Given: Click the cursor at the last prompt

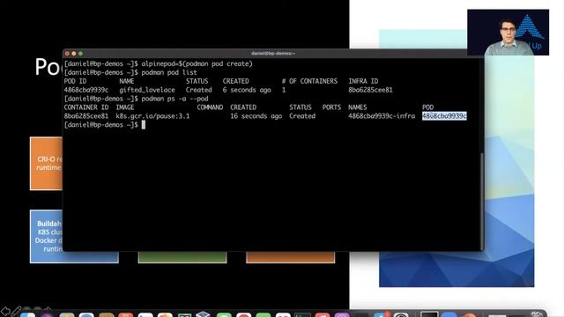Looking at the screenshot, I should [x=144, y=125].
